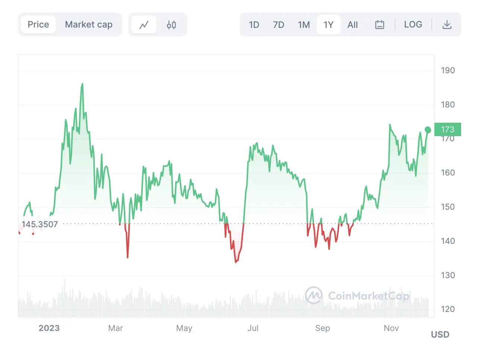Screen dimensions: 479x354
Task: Click the January peak near 186
Action: point(82,84)
